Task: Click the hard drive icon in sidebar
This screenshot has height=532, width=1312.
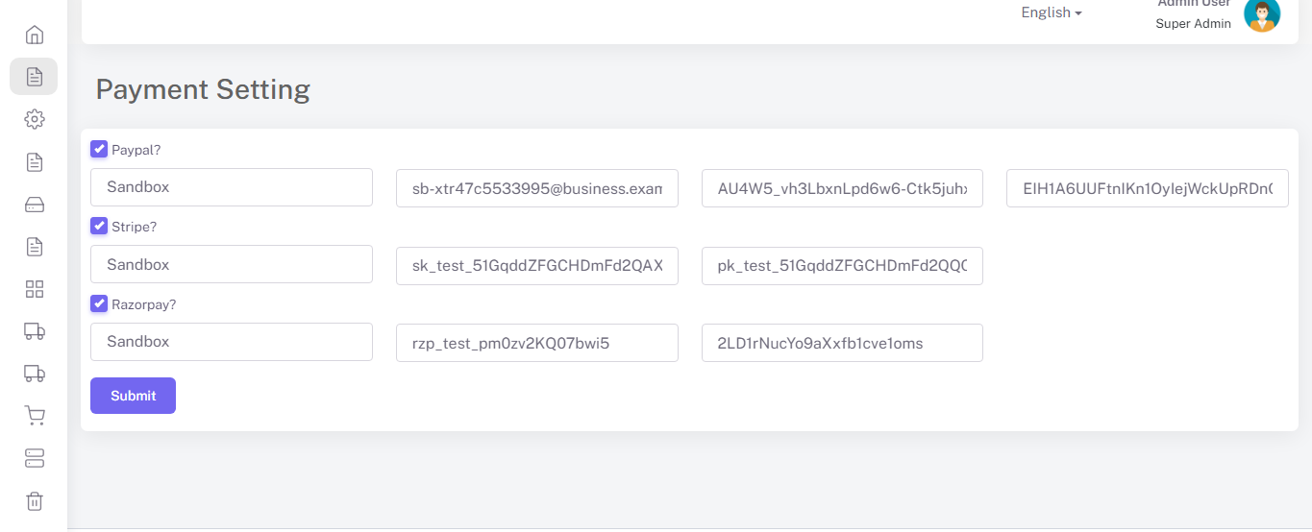Action: (x=34, y=205)
